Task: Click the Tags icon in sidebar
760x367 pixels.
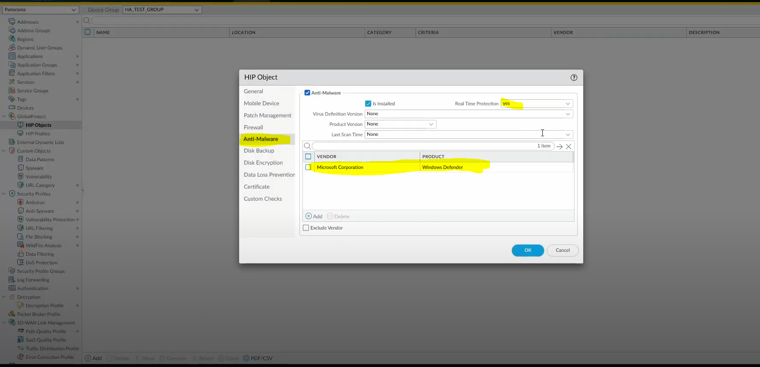Action: [x=12, y=99]
